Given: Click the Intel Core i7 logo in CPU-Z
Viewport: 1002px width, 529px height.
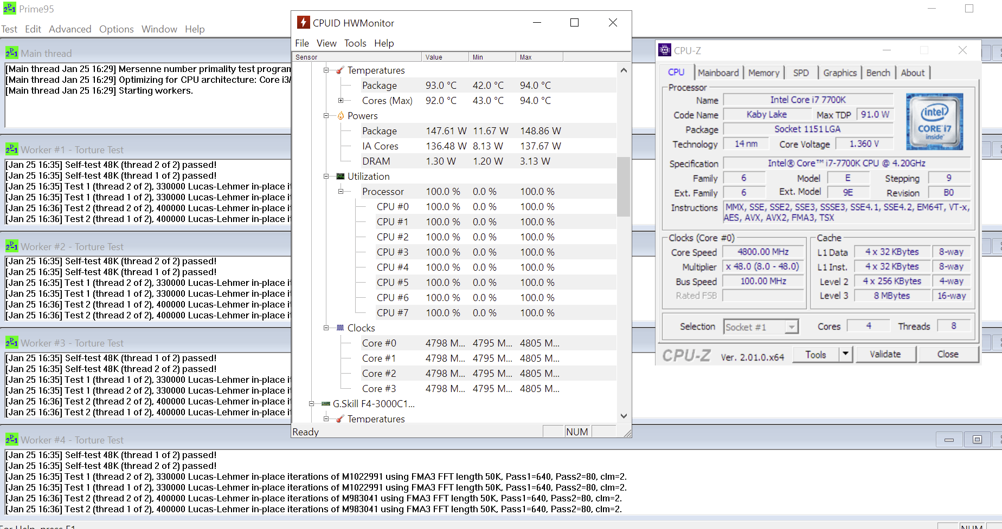Looking at the screenshot, I should pos(934,122).
